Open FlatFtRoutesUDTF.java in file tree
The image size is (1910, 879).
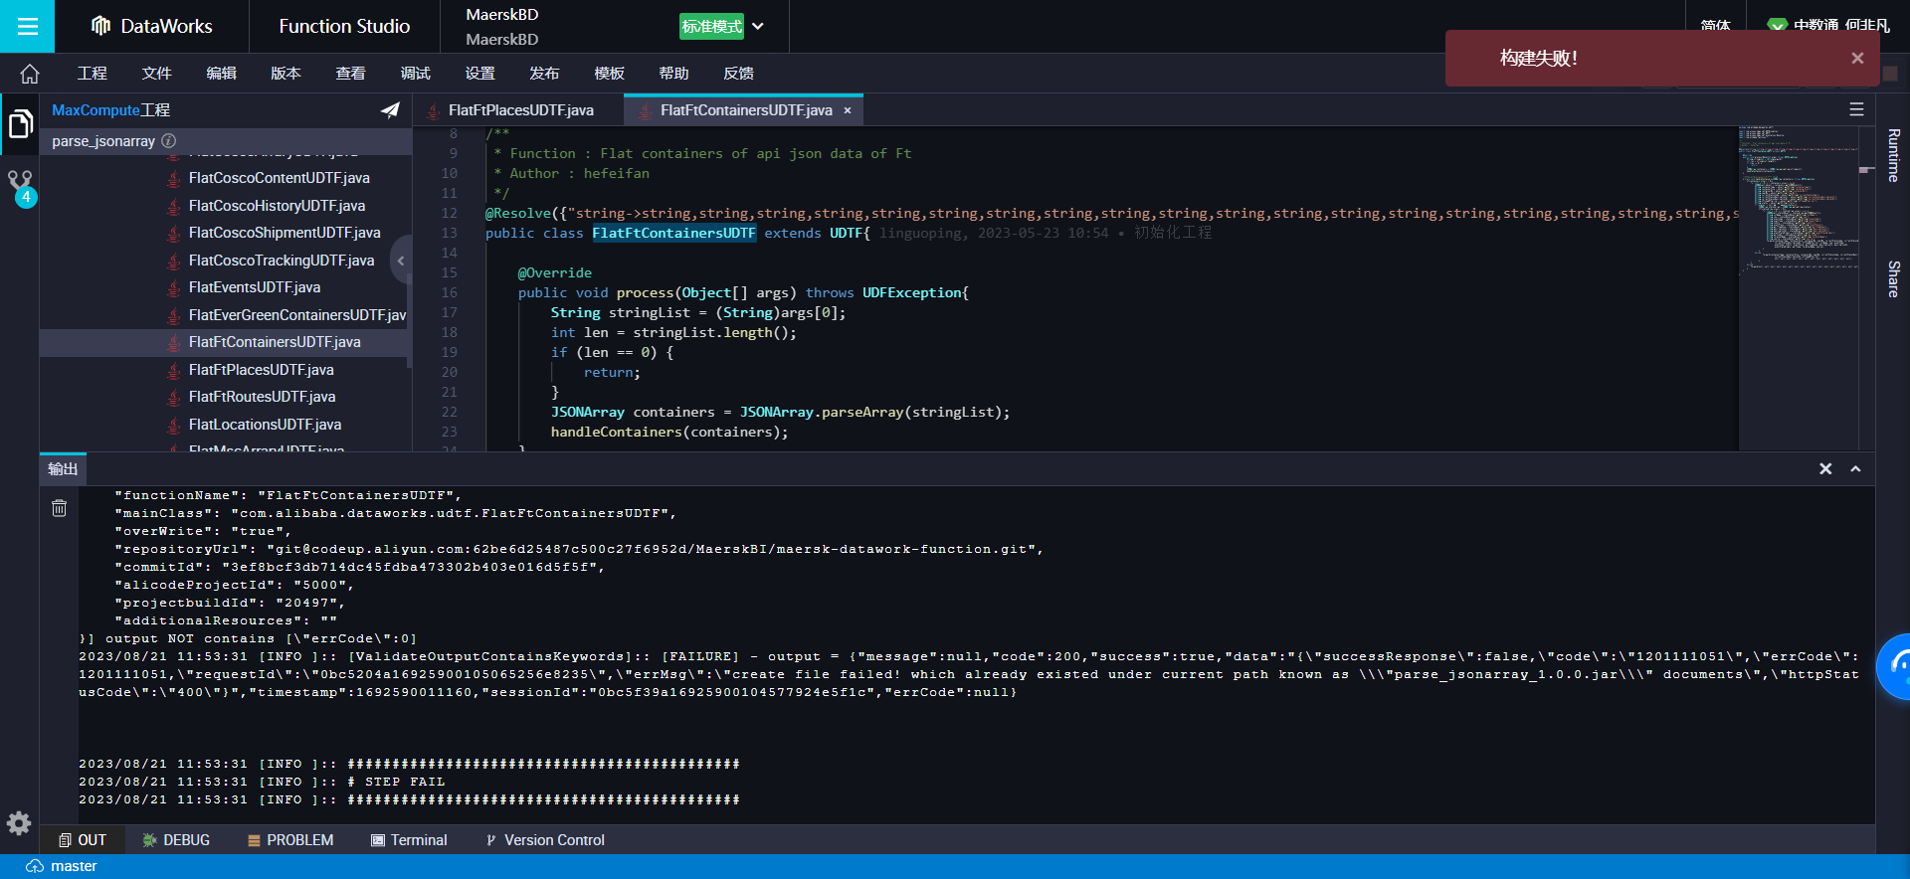(x=262, y=397)
